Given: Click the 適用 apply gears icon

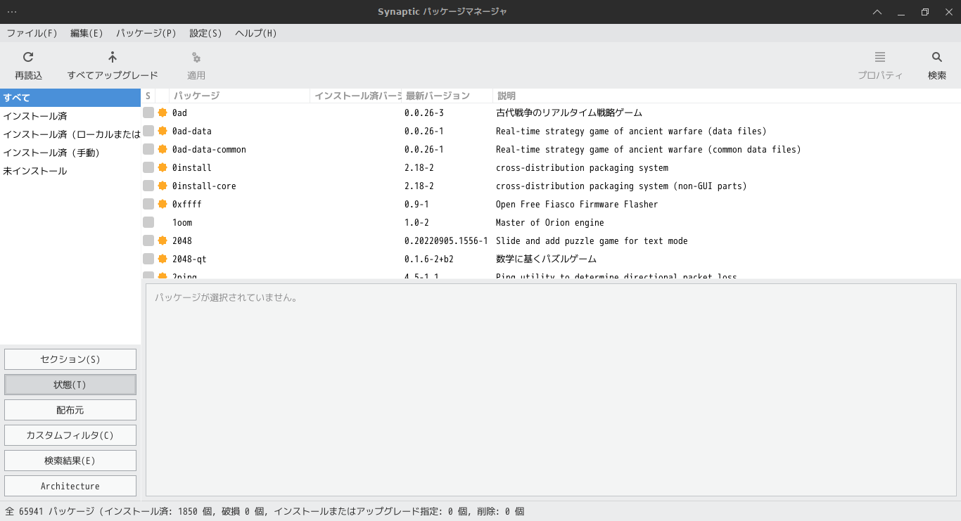Looking at the screenshot, I should (x=196, y=58).
